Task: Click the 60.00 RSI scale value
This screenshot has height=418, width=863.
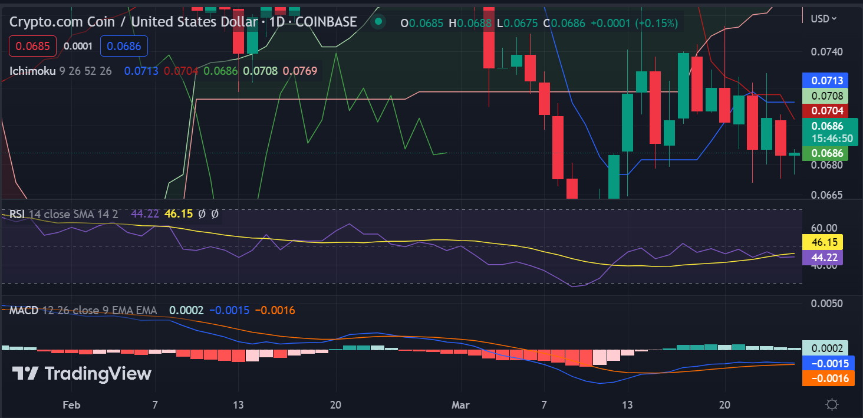Action: pyautogui.click(x=824, y=228)
